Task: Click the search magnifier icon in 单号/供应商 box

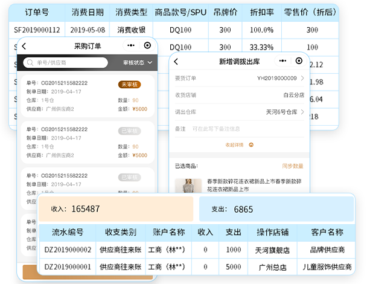Action: [x=30, y=63]
